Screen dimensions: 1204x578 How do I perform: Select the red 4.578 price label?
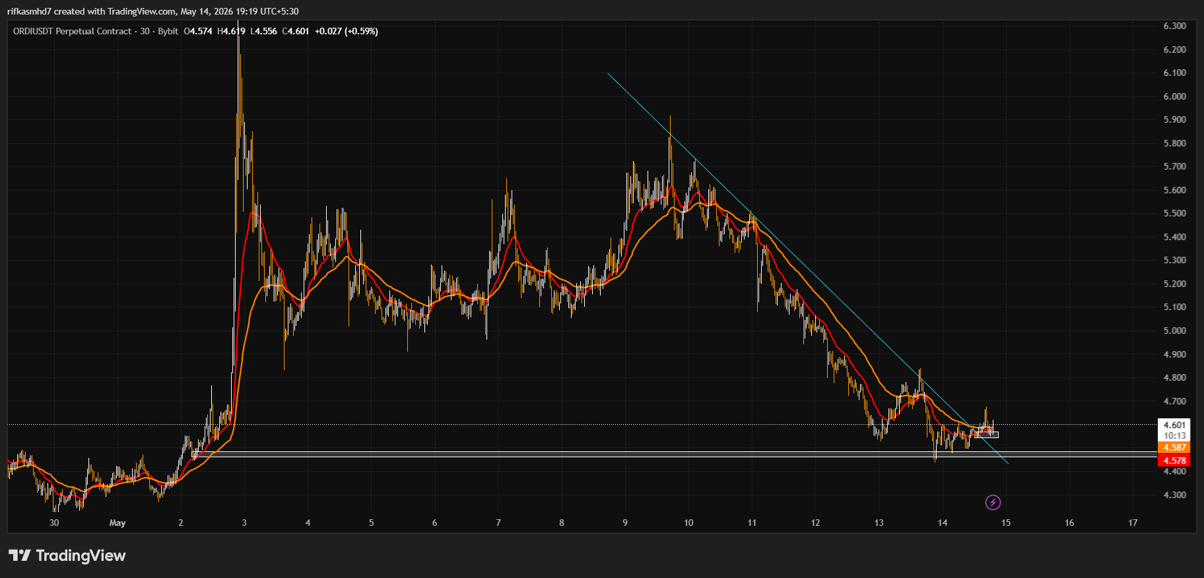[1174, 461]
